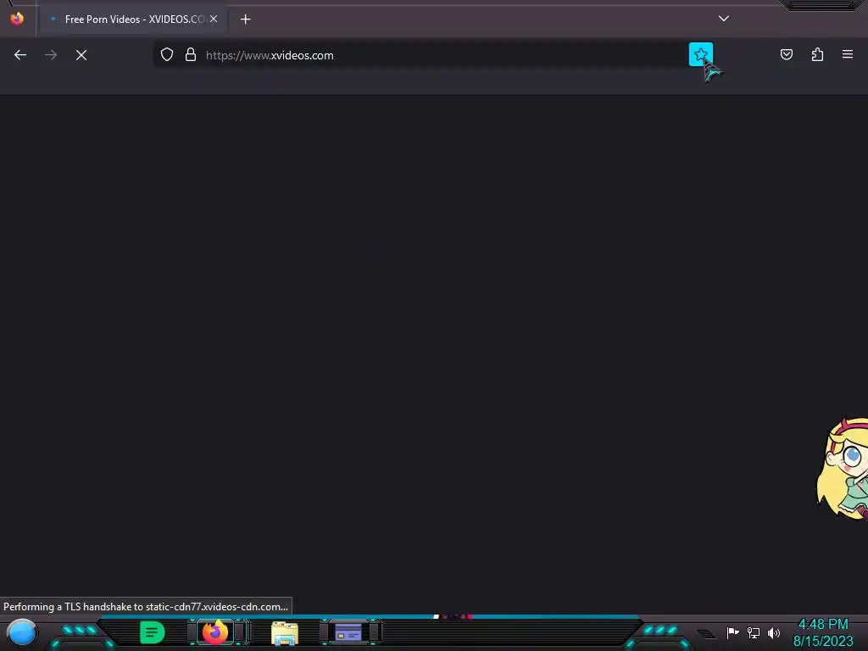The width and height of the screenshot is (868, 651).
Task: Open the Firefox application hamburger menu
Action: tap(848, 54)
